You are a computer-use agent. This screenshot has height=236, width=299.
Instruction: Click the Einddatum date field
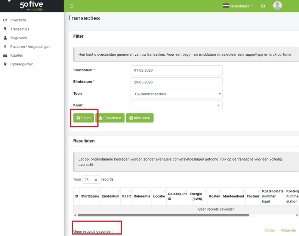click(x=176, y=82)
